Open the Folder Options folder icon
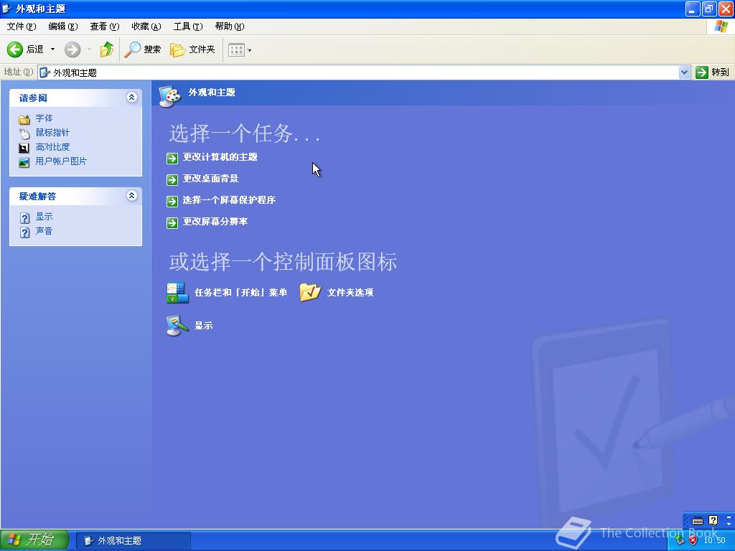 point(310,293)
